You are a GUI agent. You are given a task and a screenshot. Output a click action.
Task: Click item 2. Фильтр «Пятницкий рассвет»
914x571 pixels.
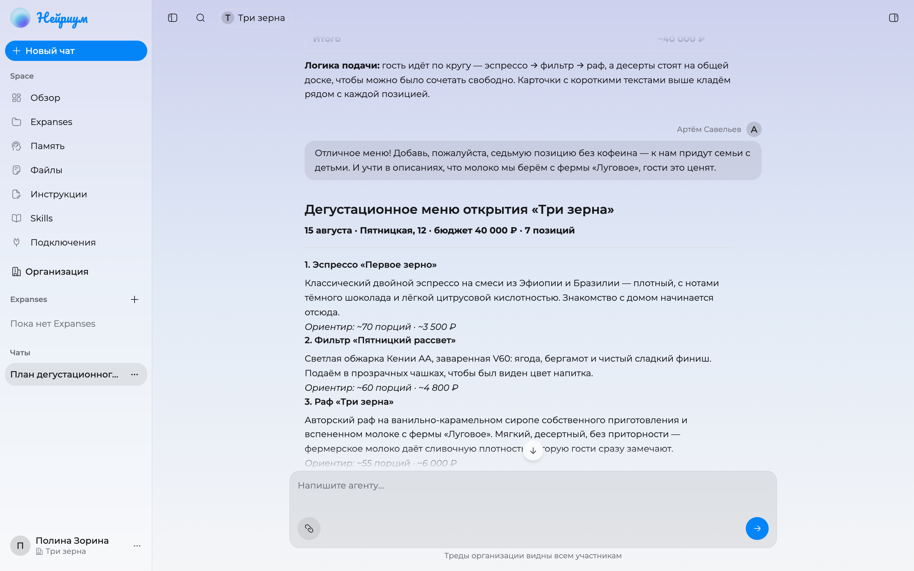click(380, 340)
